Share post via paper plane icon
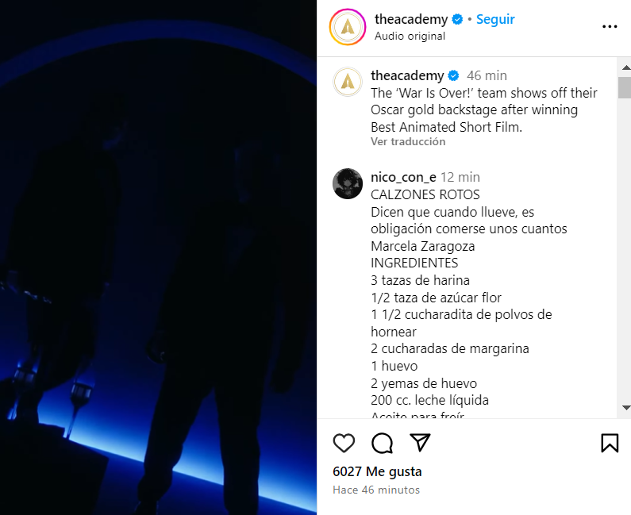 coord(420,442)
